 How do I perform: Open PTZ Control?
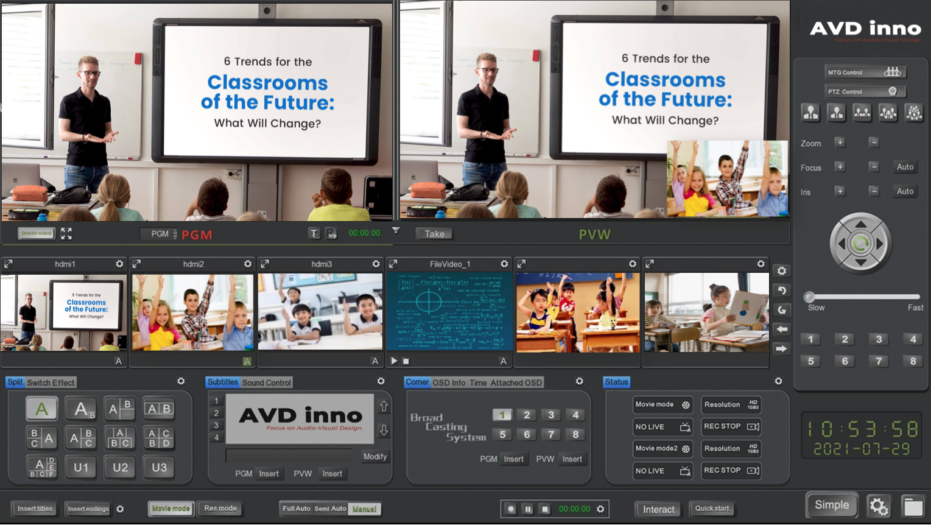click(865, 91)
